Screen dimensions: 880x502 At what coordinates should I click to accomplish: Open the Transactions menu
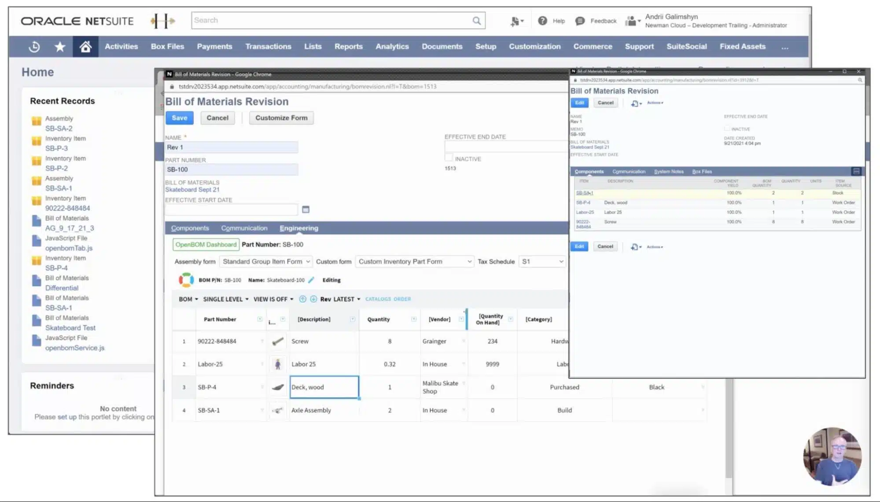(268, 47)
